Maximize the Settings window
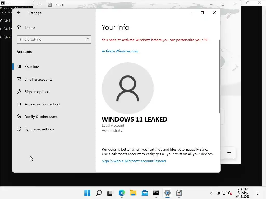Image resolution: width=266 pixels, height=199 pixels. (x=202, y=13)
